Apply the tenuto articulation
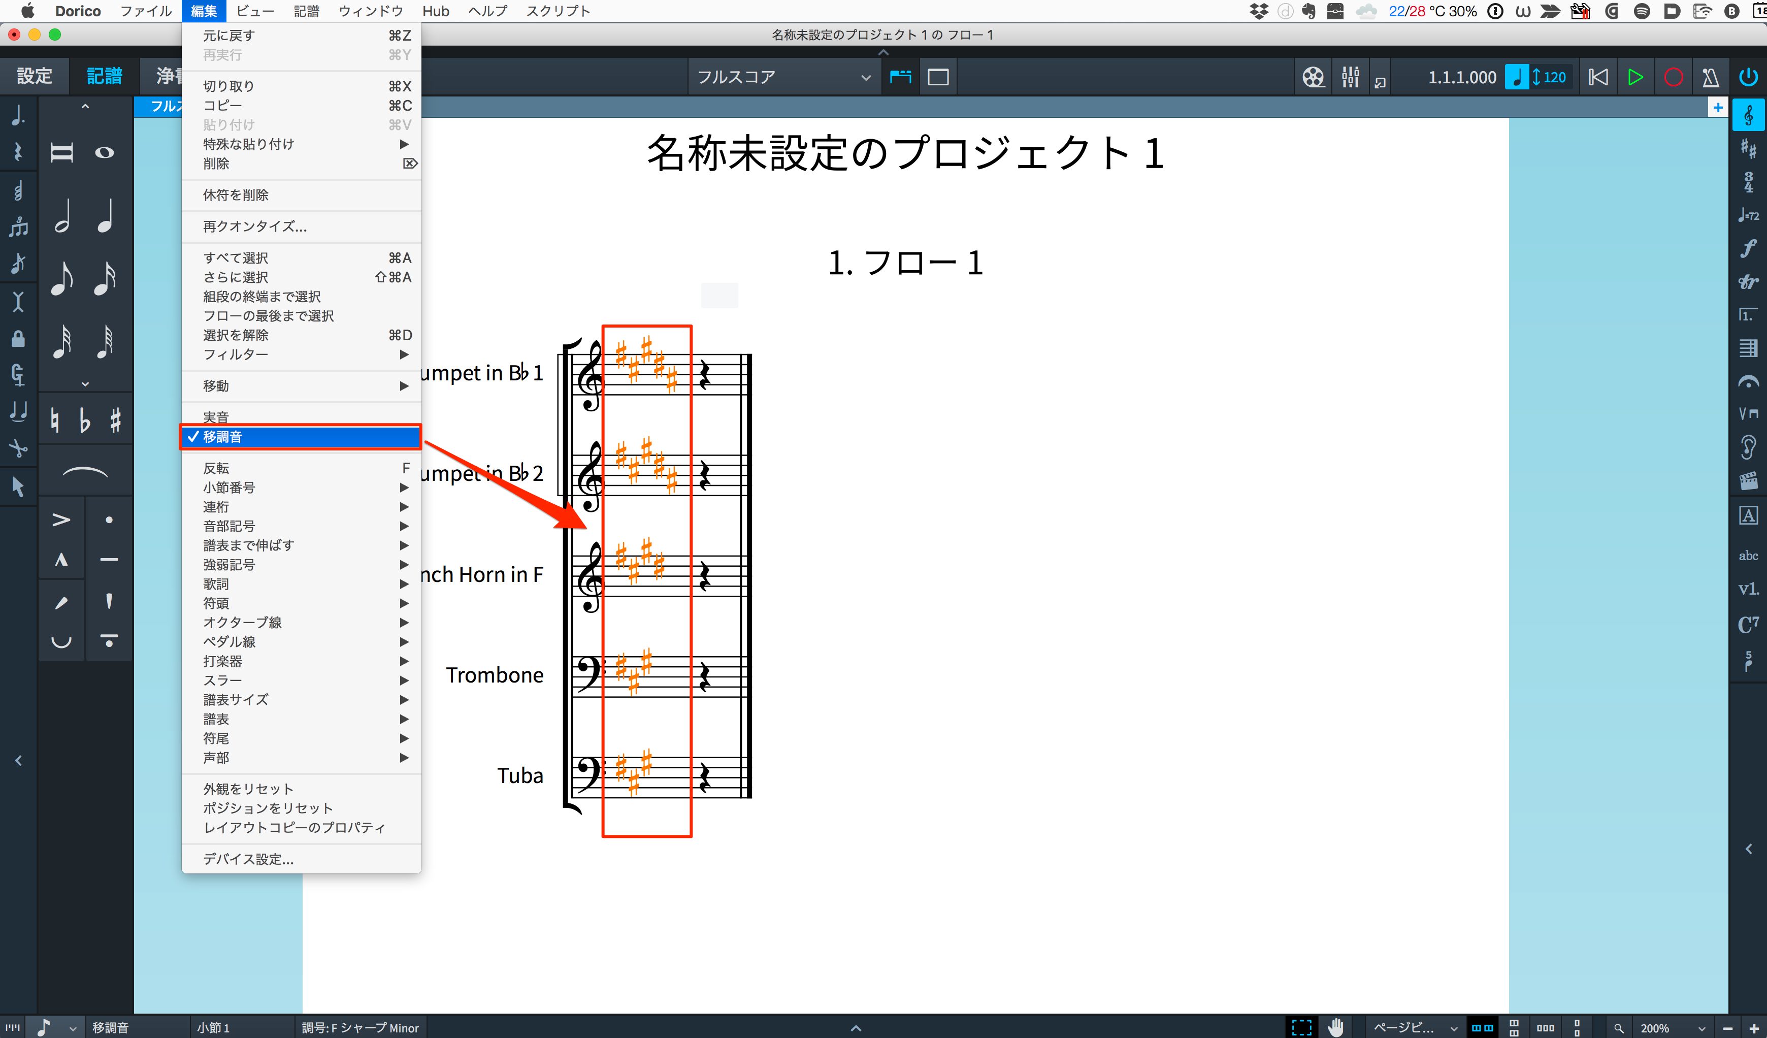Image resolution: width=1767 pixels, height=1038 pixels. pyautogui.click(x=109, y=560)
